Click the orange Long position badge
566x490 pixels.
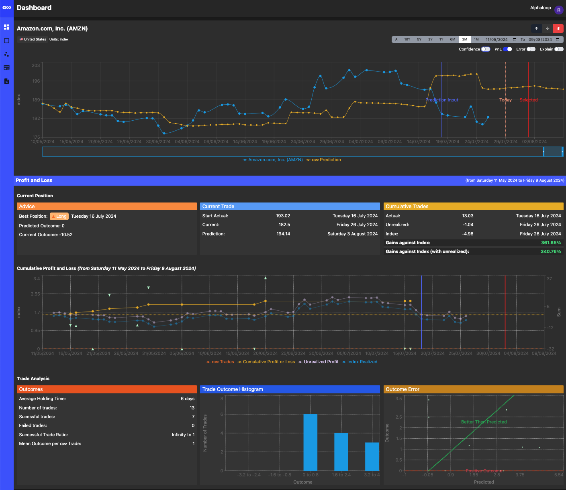pos(59,216)
